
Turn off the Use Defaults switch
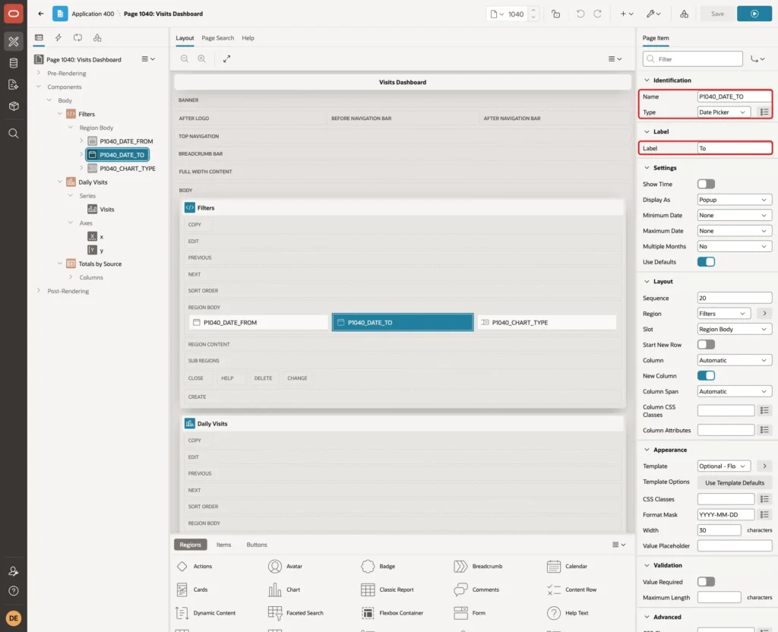(706, 262)
